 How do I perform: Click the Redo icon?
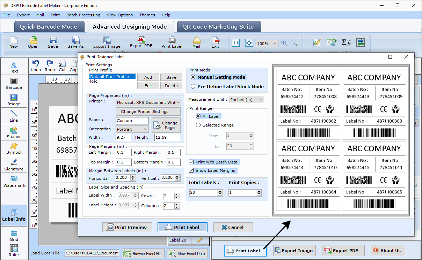point(50,65)
